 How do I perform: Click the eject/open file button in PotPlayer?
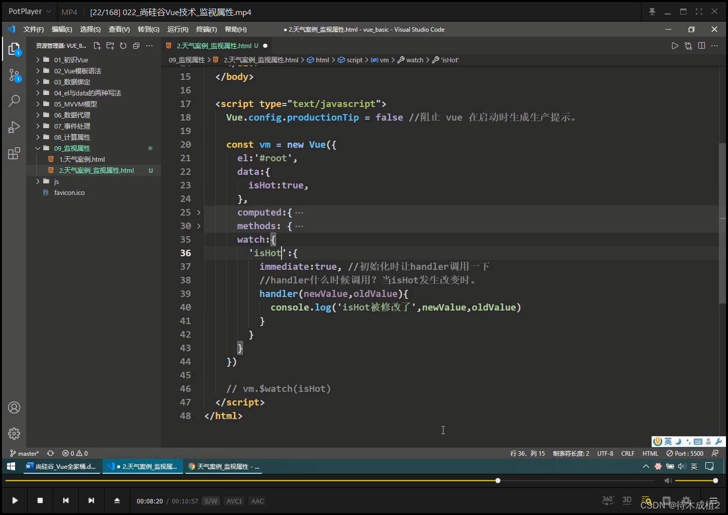coord(117,500)
